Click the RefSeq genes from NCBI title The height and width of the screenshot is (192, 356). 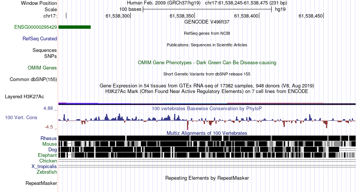click(207, 33)
